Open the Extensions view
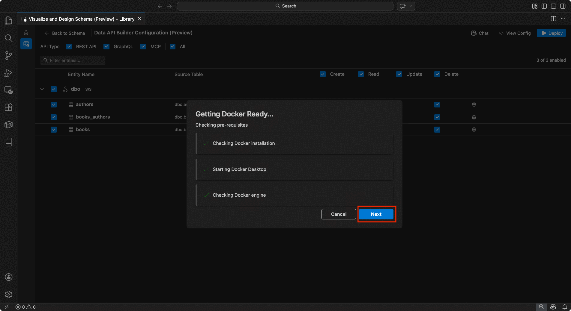Viewport: 571px width, 311px height. (x=8, y=107)
